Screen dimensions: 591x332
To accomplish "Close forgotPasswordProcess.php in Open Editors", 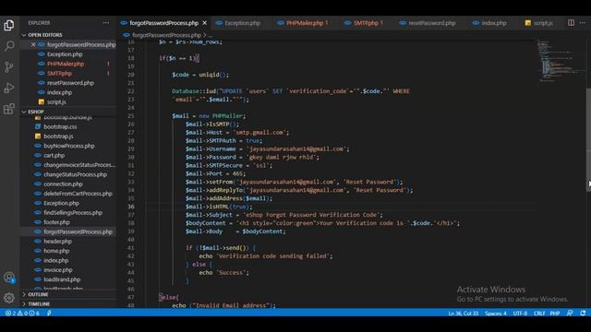I will tap(33, 44).
